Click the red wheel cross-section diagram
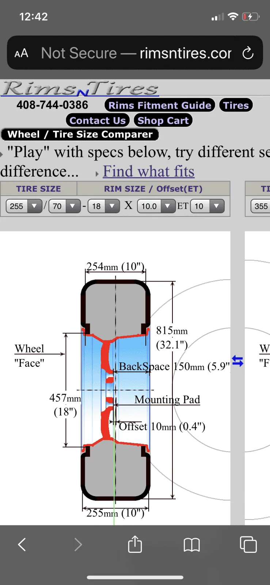270x585 pixels. 115,390
